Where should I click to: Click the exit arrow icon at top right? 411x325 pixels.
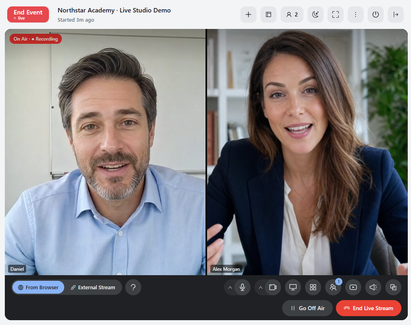click(396, 14)
